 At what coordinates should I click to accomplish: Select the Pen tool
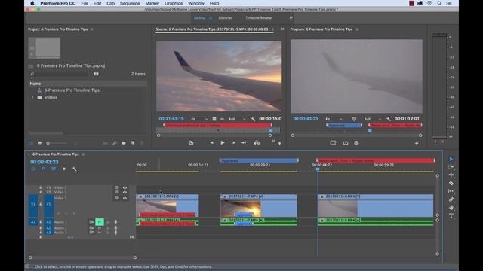[x=451, y=199]
